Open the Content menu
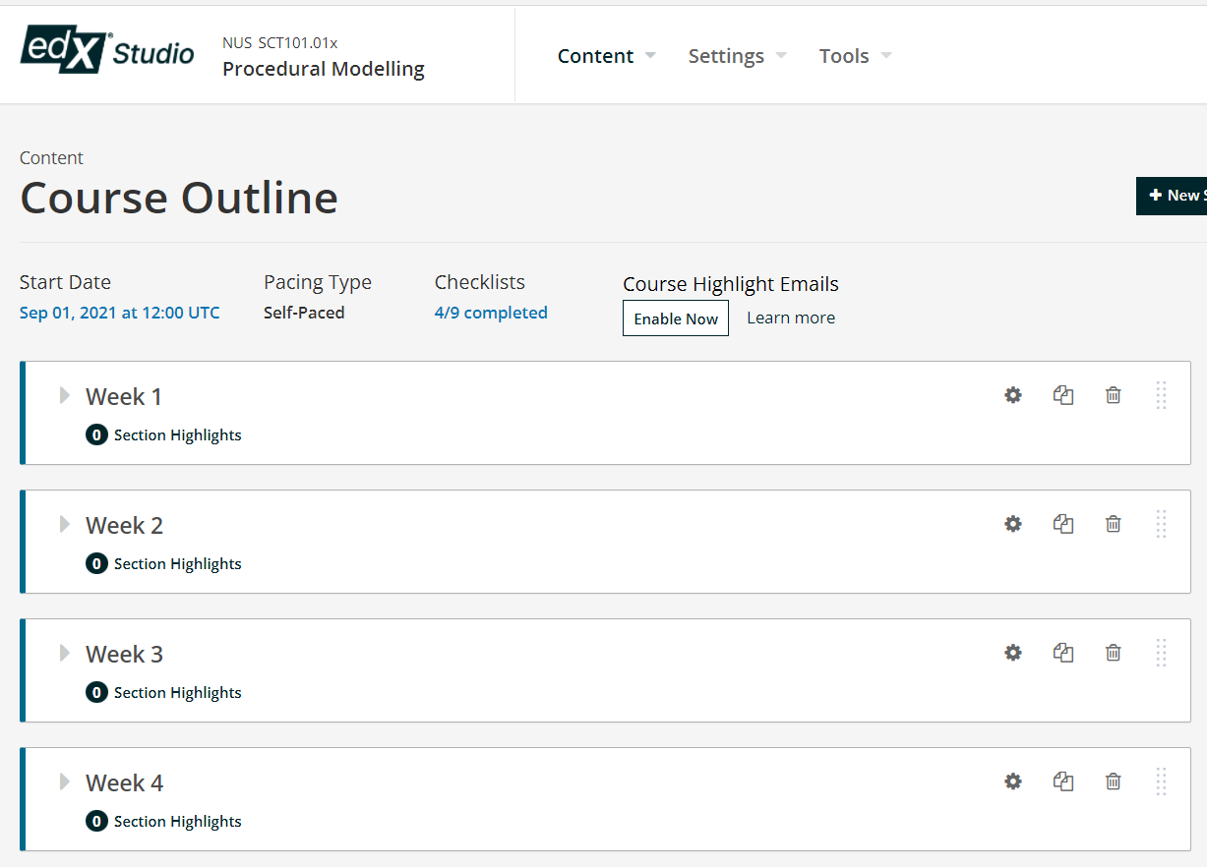1207x867 pixels. point(607,56)
